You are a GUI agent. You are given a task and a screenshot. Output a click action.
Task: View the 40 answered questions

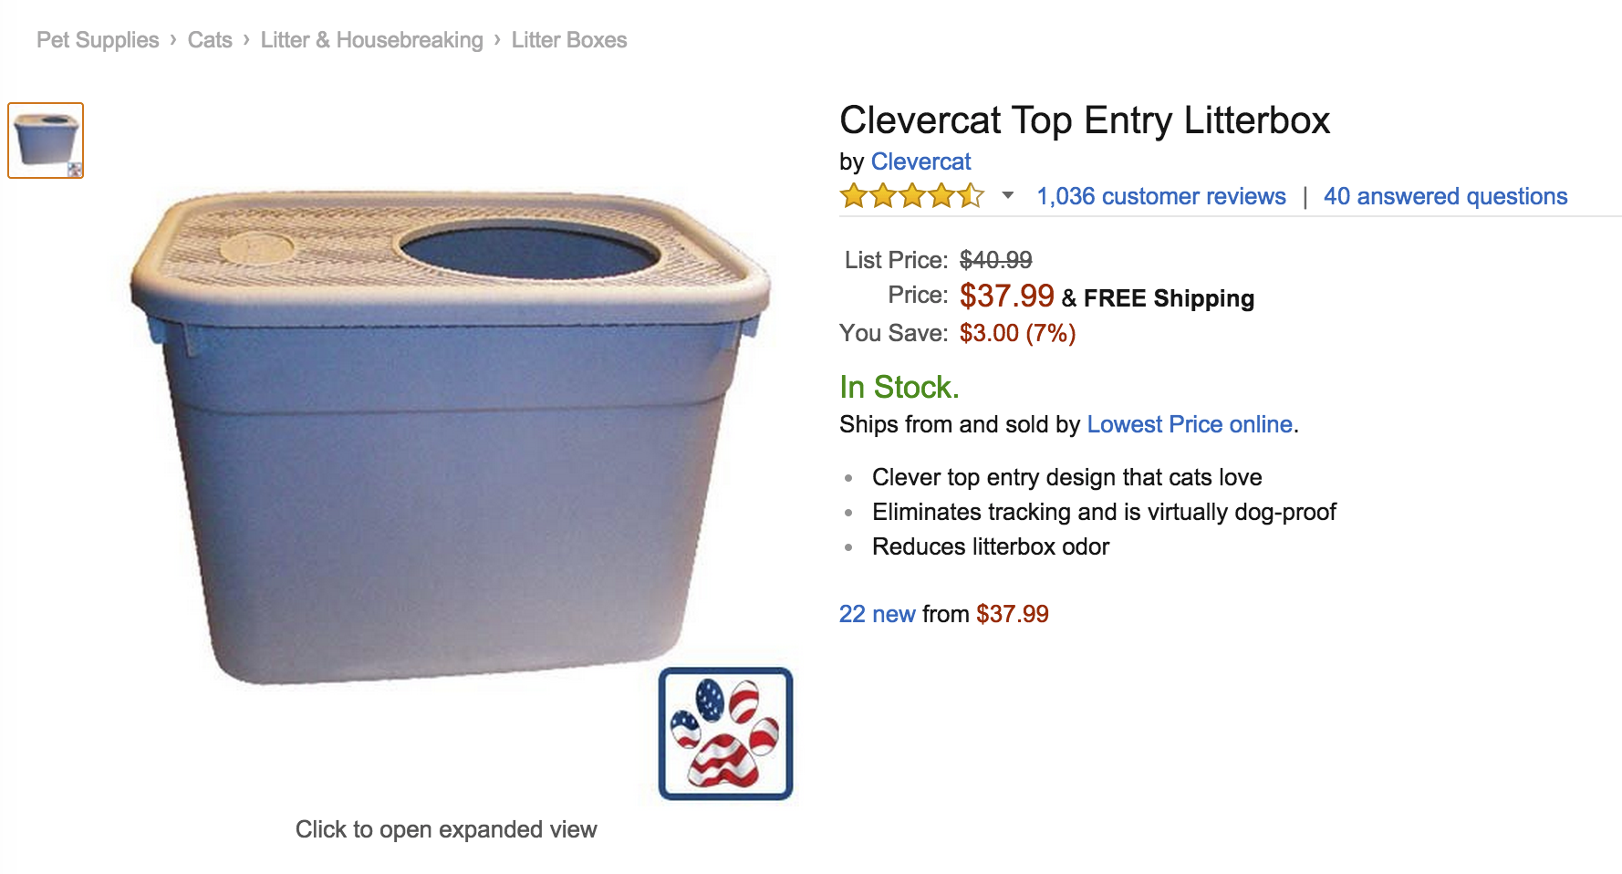point(1446,195)
